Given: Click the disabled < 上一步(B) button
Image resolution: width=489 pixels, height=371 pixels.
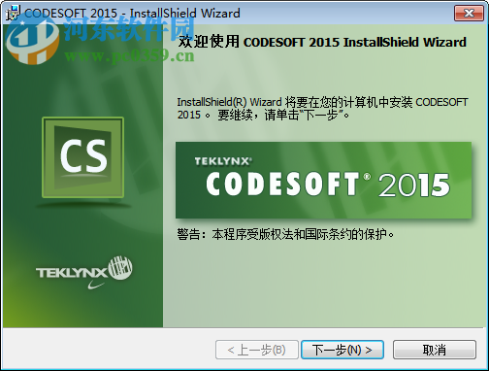Looking at the screenshot, I should coord(257,350).
